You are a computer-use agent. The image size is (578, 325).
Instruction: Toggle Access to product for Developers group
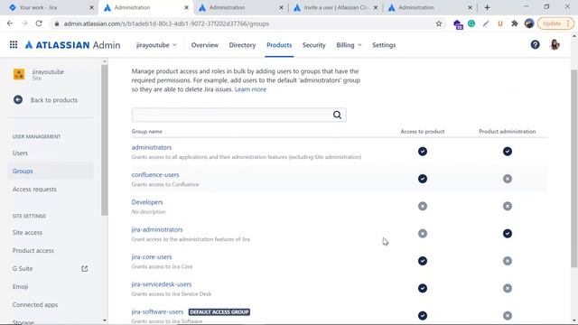423,206
